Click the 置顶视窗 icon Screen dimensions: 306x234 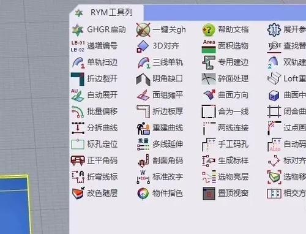click(209, 194)
